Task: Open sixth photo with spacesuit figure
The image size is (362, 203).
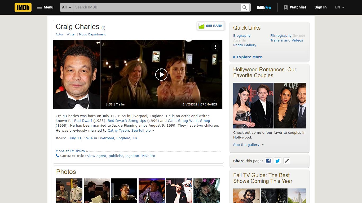Action: 206,191
